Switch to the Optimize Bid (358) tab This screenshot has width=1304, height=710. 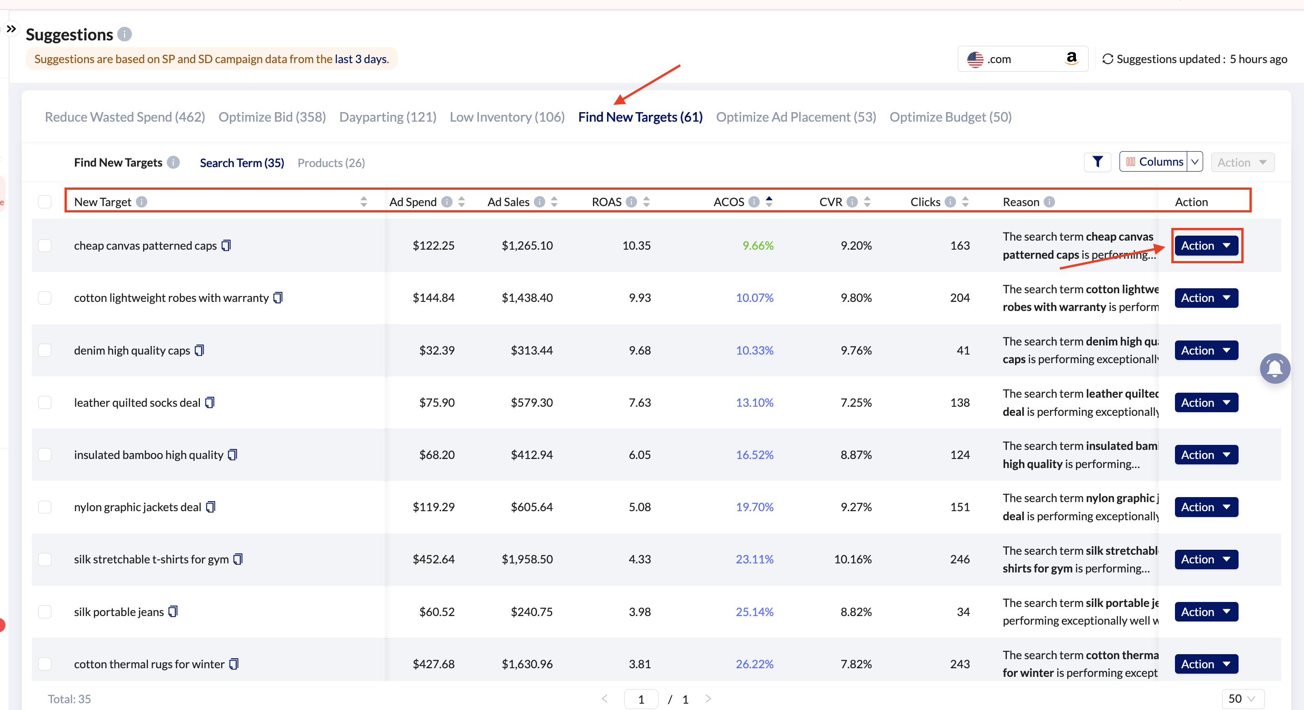coord(272,117)
